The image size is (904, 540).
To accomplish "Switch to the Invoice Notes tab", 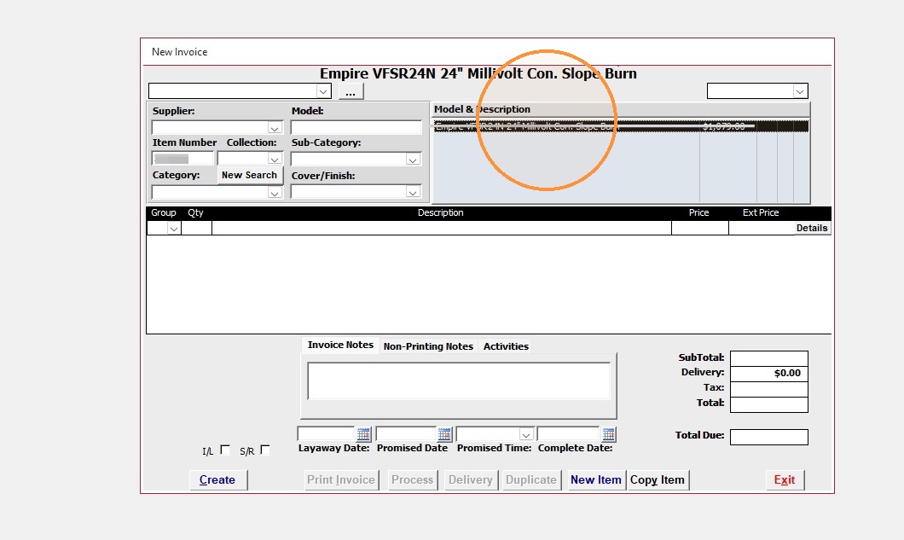I will [340, 345].
